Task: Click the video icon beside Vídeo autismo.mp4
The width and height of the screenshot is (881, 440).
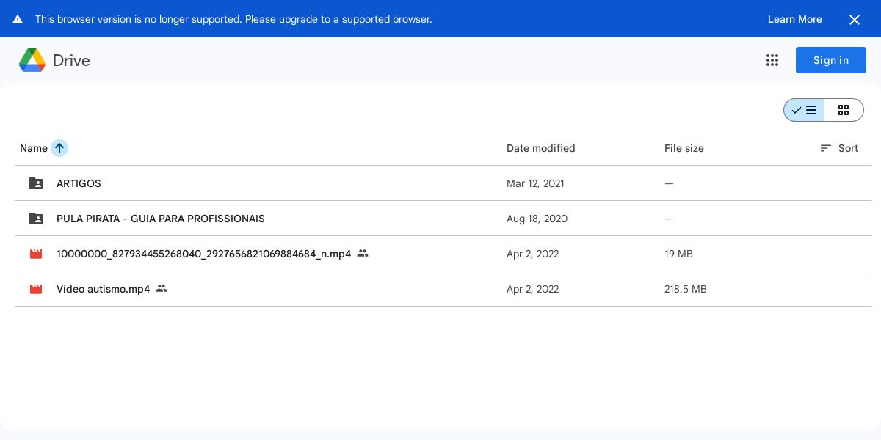Action: 36,289
